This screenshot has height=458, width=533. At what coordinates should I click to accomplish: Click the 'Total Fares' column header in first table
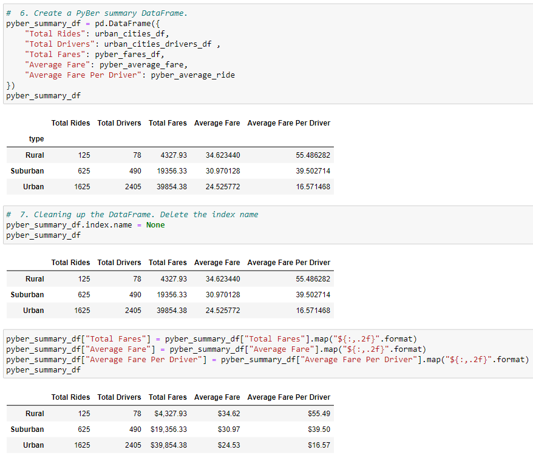[x=168, y=123]
